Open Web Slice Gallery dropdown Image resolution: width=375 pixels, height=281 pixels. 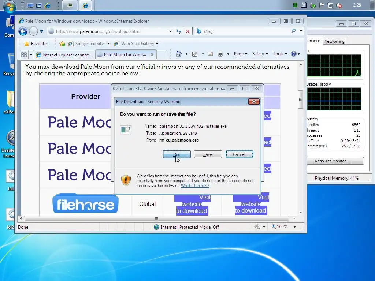136,44
